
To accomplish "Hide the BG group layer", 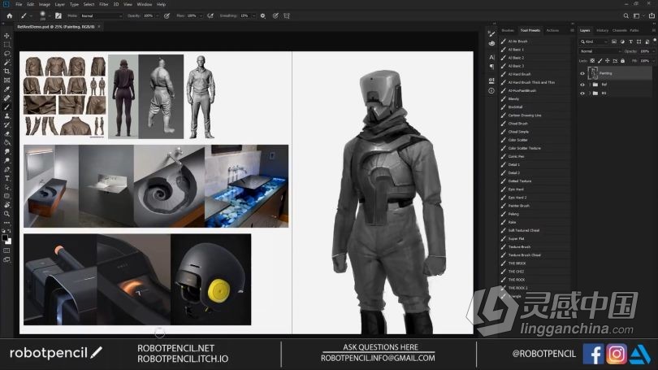I will (x=582, y=94).
